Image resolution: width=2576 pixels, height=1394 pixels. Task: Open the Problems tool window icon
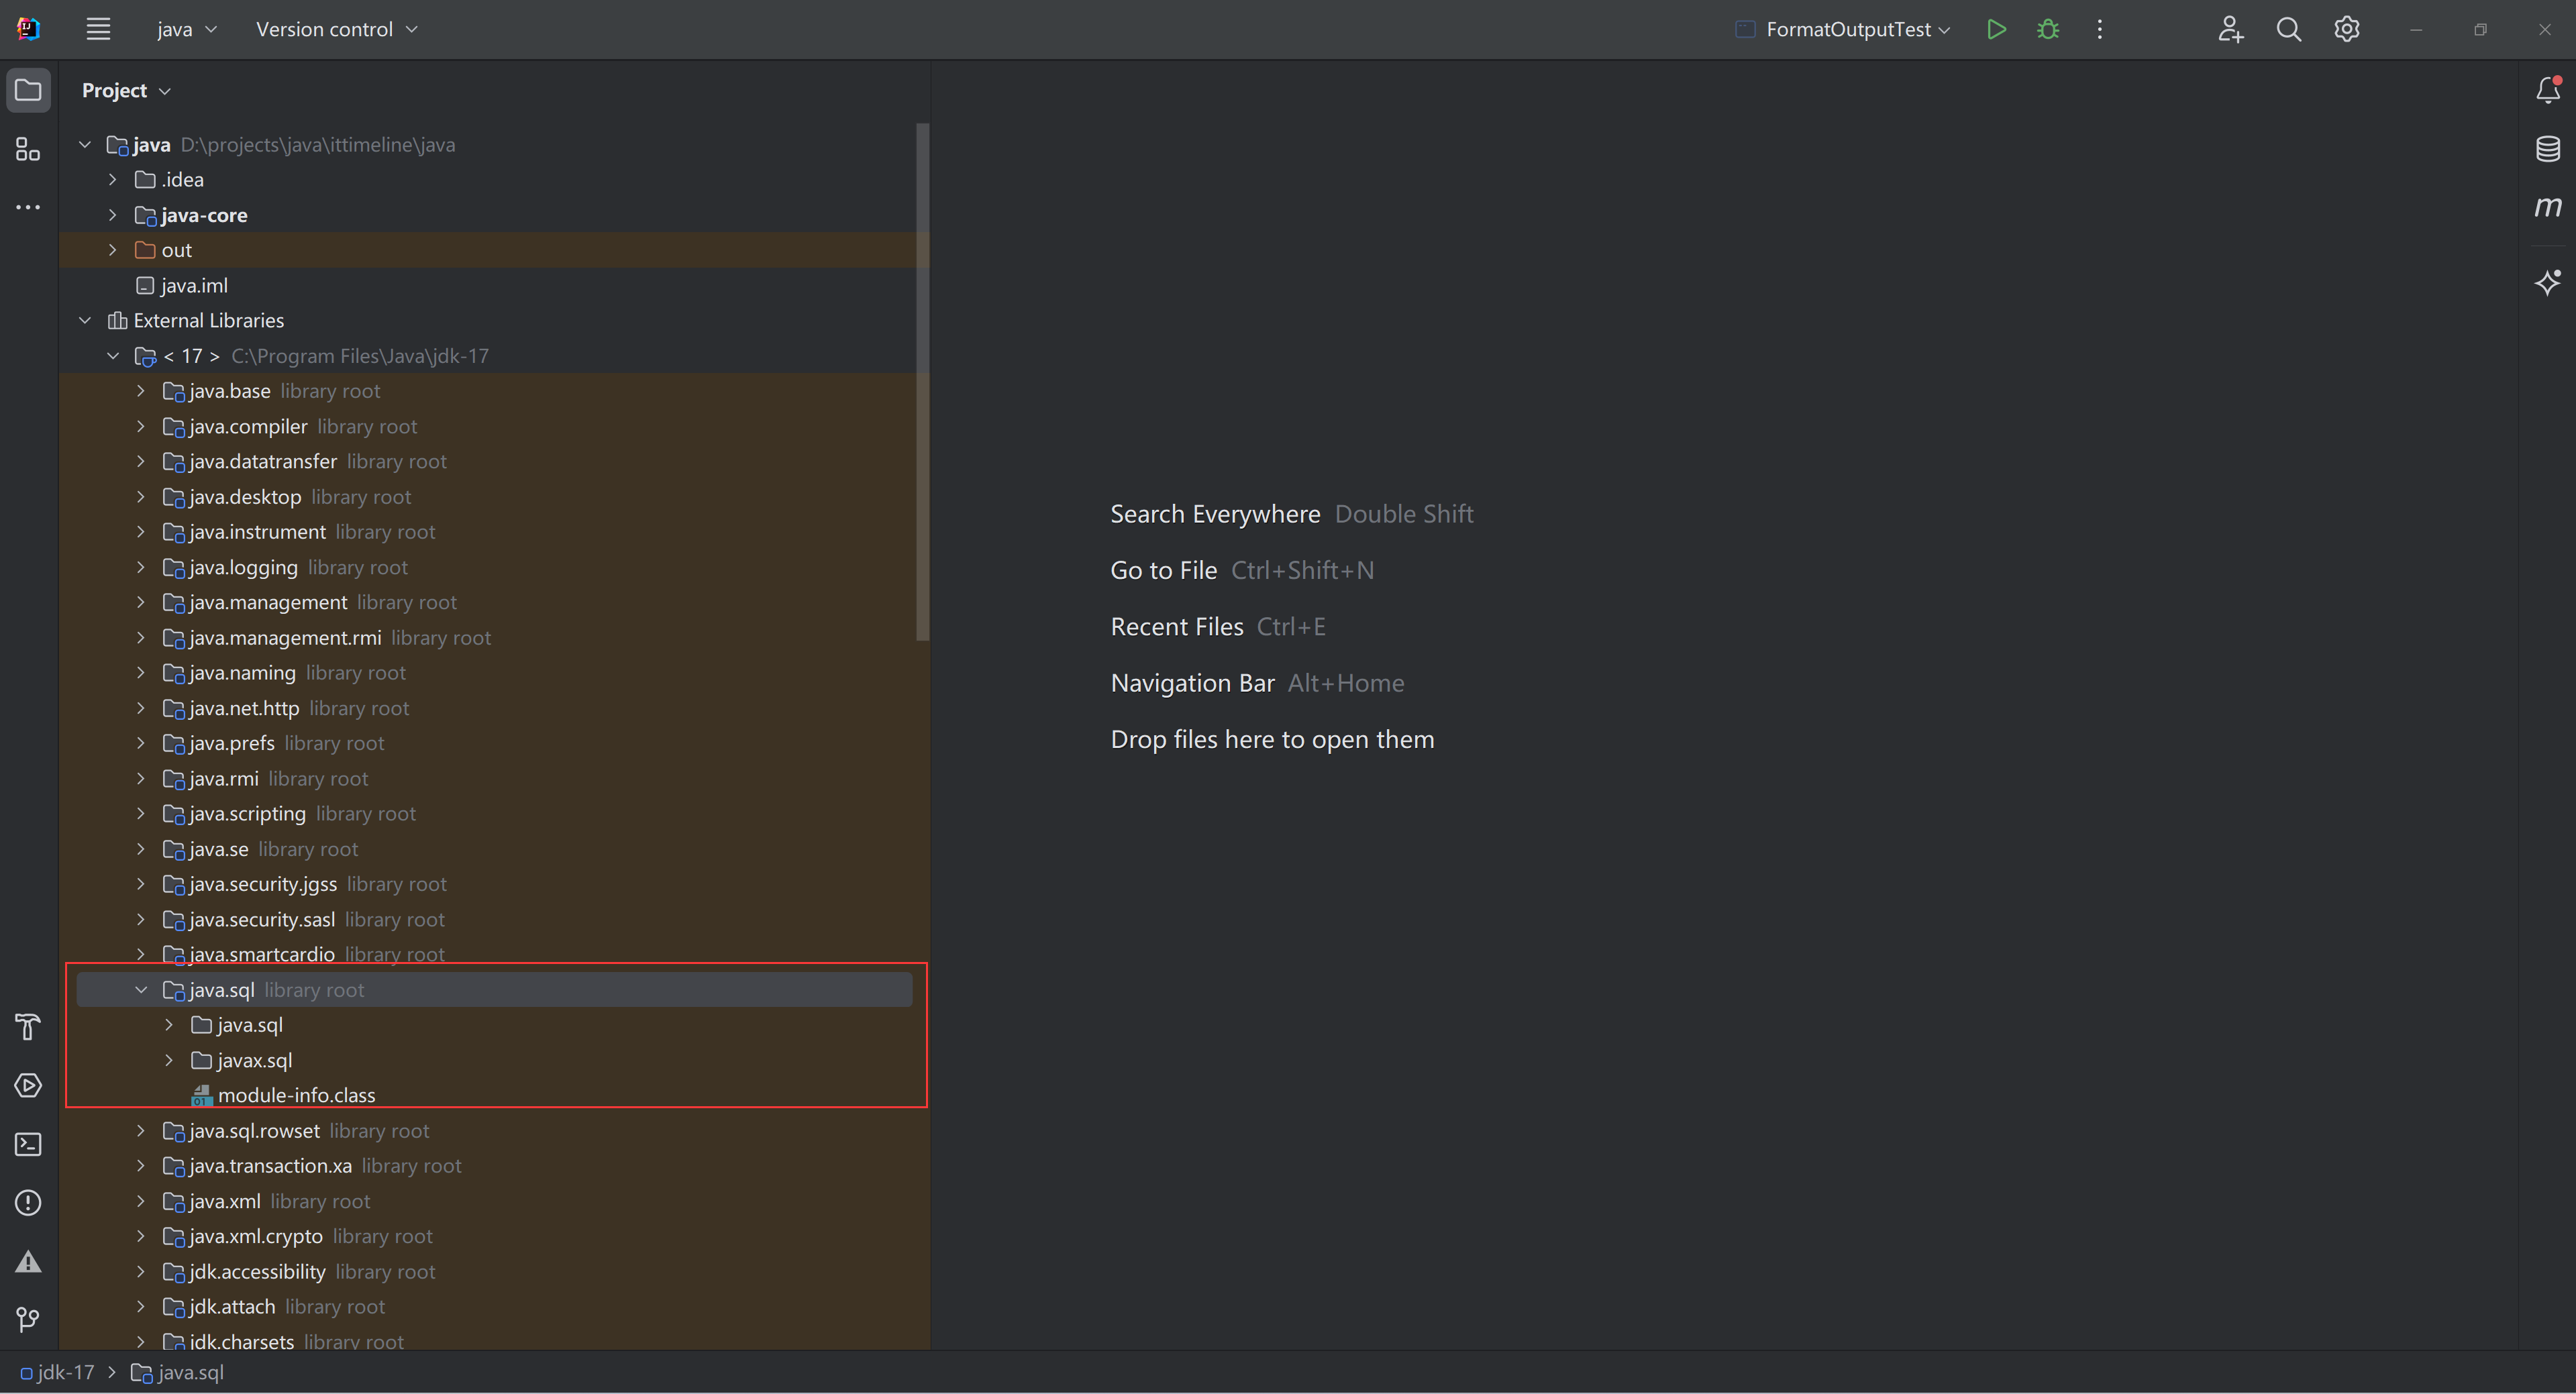pyautogui.click(x=28, y=1202)
